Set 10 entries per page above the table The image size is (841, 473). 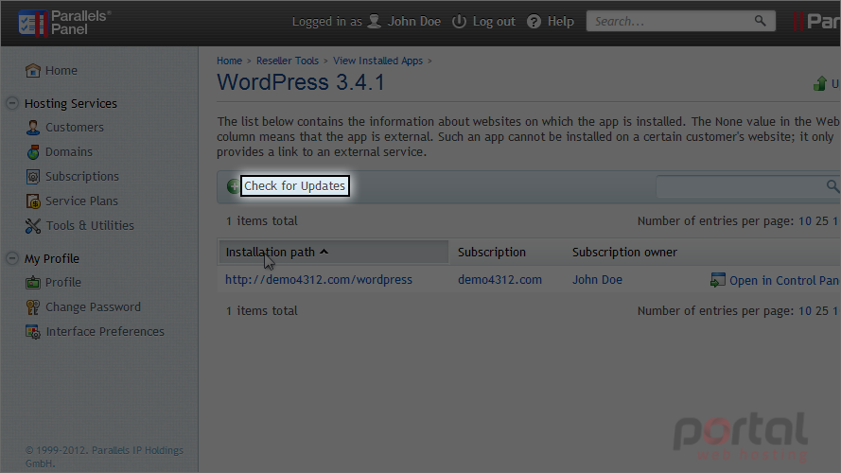point(804,221)
